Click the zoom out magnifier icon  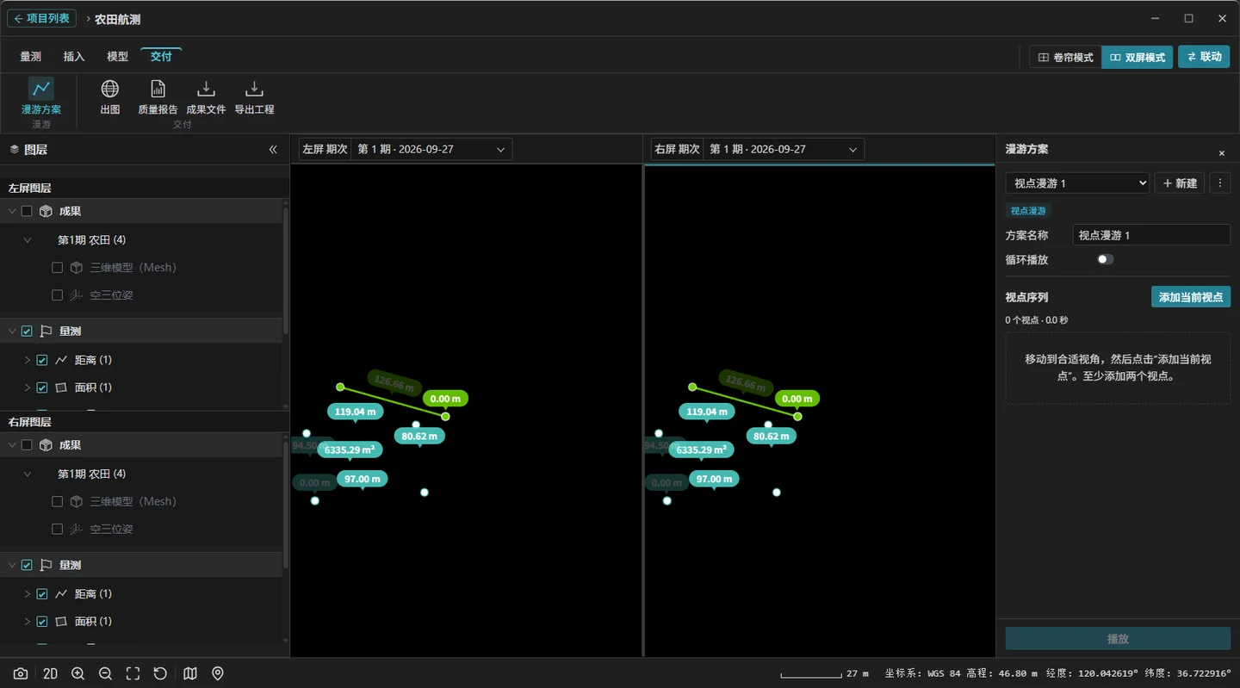tap(105, 673)
